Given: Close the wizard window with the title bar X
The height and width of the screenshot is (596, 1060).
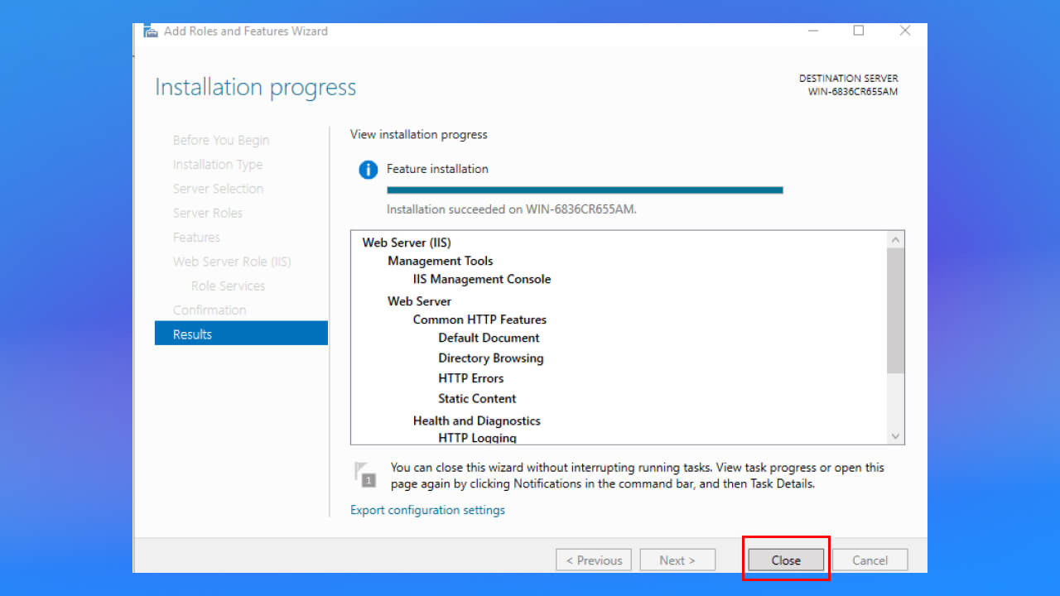Looking at the screenshot, I should pos(905,31).
